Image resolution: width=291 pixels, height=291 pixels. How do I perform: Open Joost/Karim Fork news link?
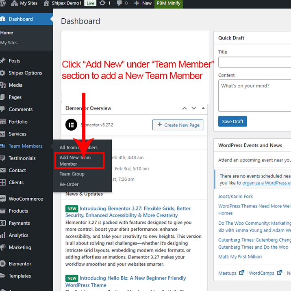click(235, 197)
